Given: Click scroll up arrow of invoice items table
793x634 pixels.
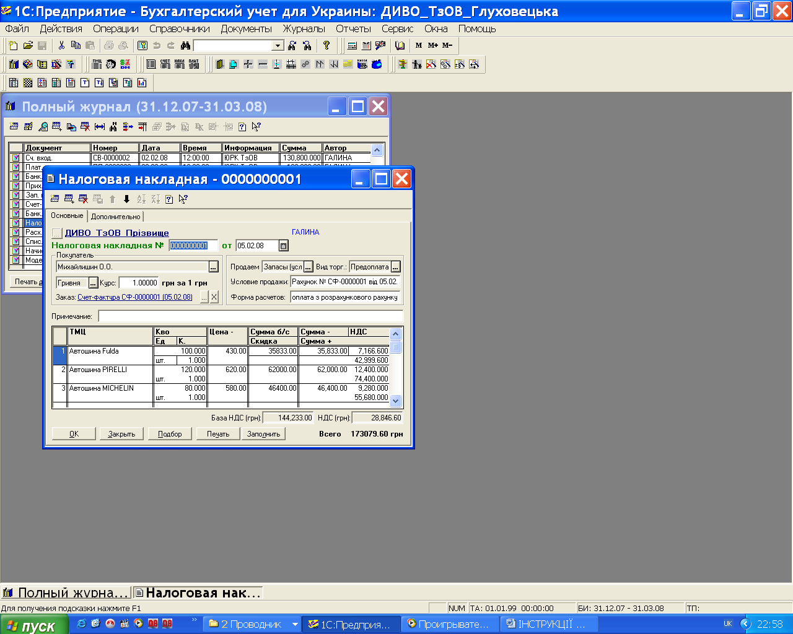Looking at the screenshot, I should (x=396, y=334).
